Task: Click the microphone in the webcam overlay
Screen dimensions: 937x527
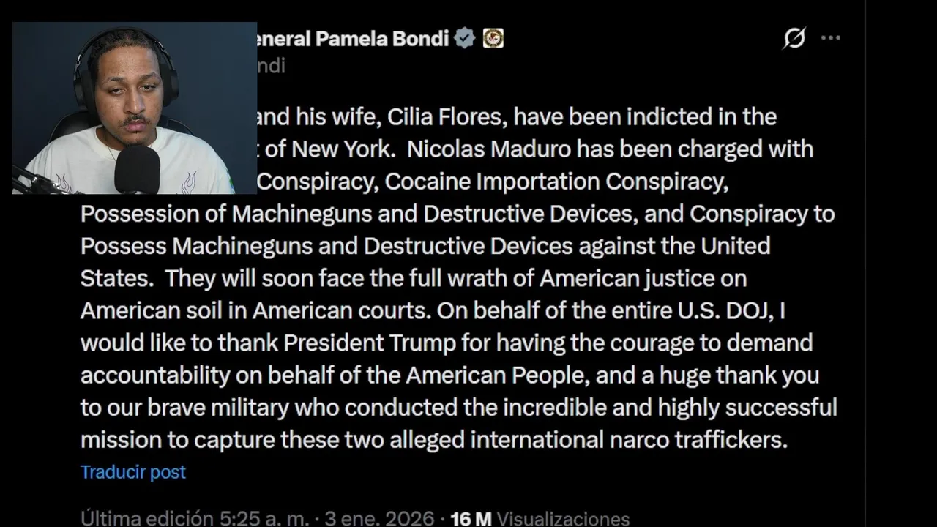Action: point(137,170)
